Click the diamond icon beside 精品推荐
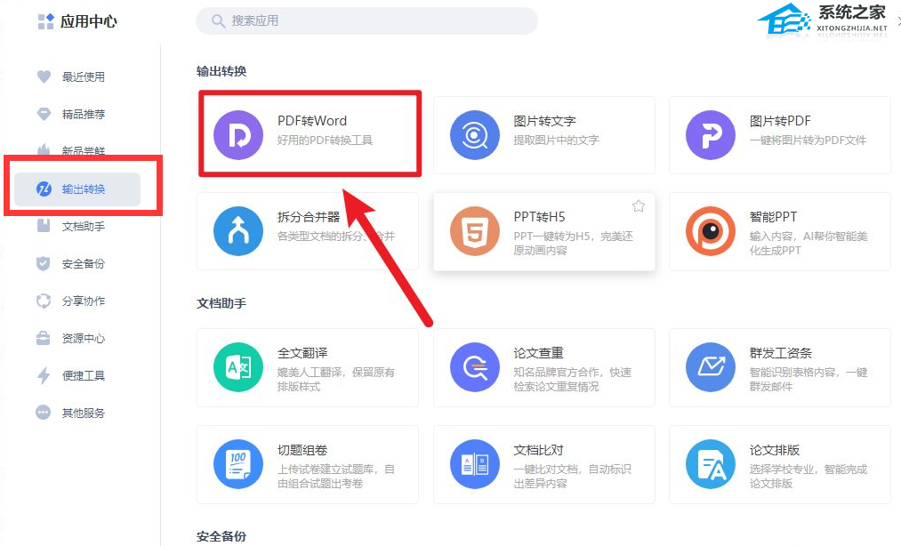The height and width of the screenshot is (546, 901). coord(44,114)
